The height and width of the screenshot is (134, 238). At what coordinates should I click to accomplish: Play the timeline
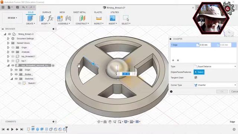click(12, 129)
